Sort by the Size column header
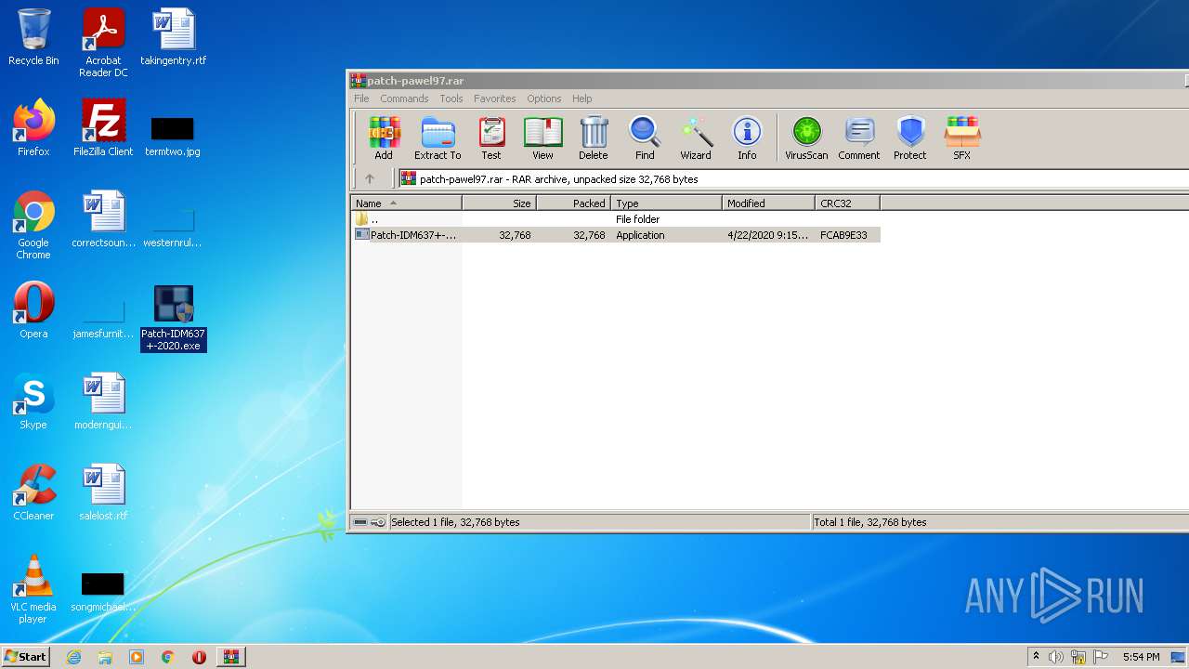Screen dimensions: 1189x669 pyautogui.click(x=500, y=203)
